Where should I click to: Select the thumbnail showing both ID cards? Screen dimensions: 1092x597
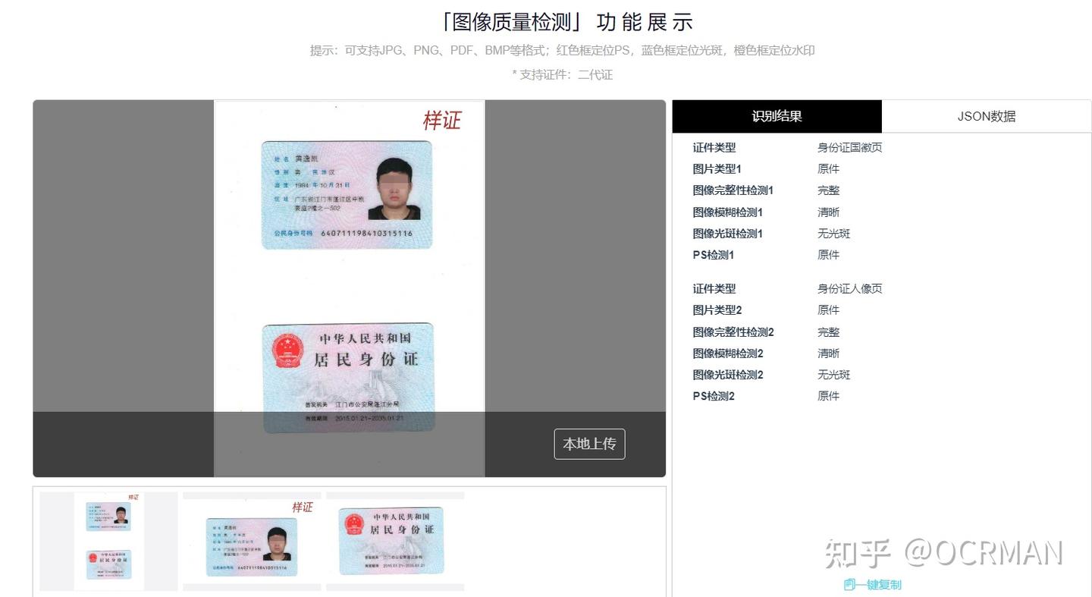tap(108, 541)
